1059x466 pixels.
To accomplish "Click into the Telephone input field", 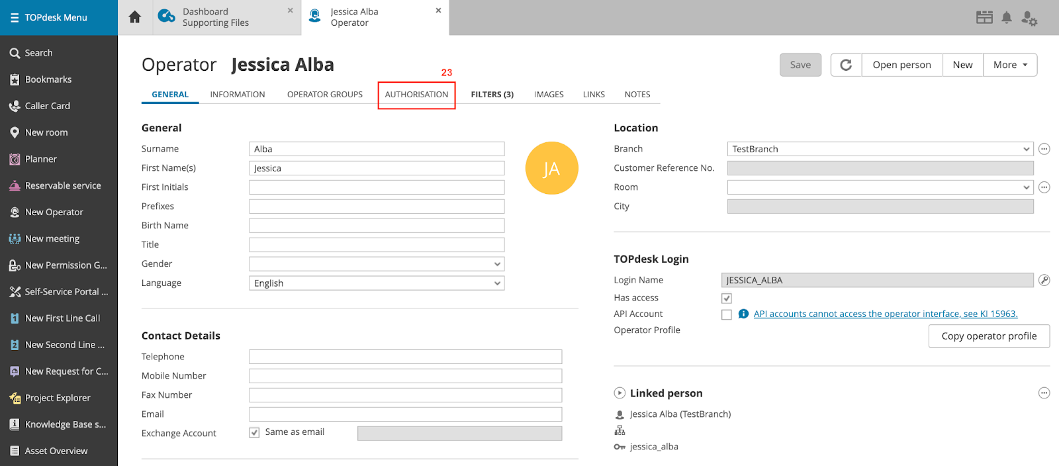I will tap(405, 357).
